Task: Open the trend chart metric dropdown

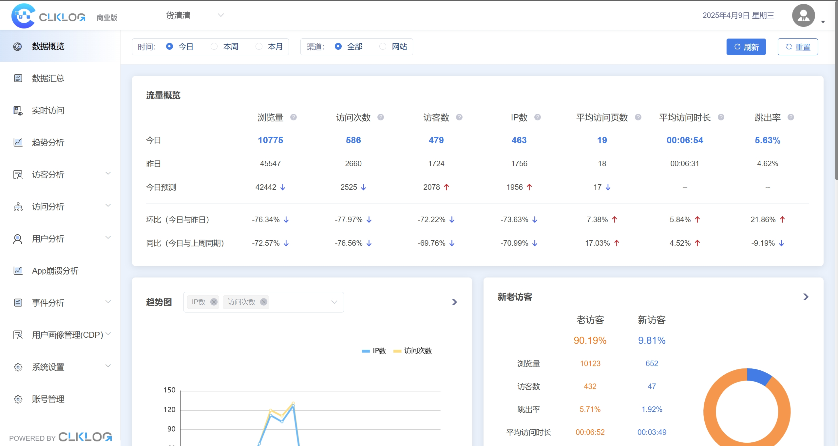Action: coord(333,302)
